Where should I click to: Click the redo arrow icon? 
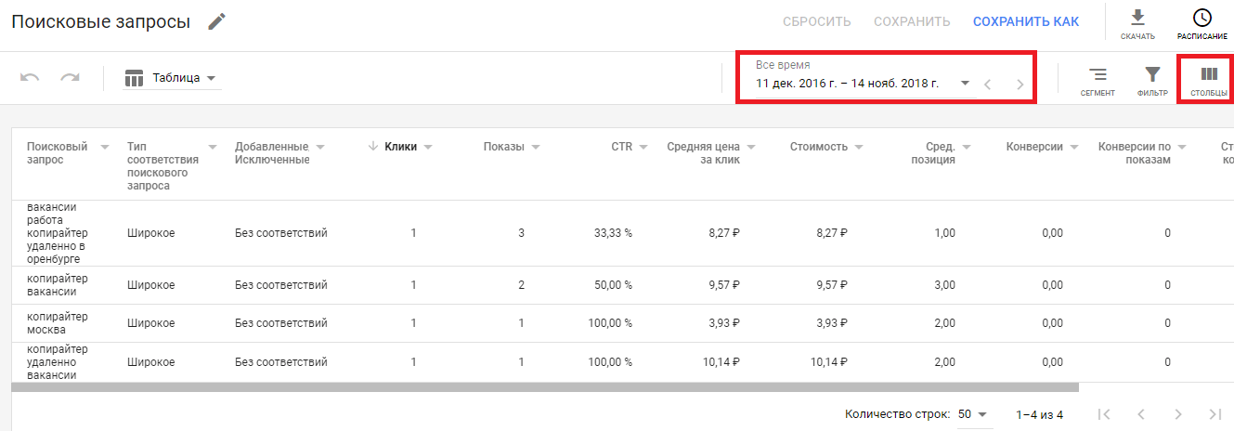[x=71, y=78]
